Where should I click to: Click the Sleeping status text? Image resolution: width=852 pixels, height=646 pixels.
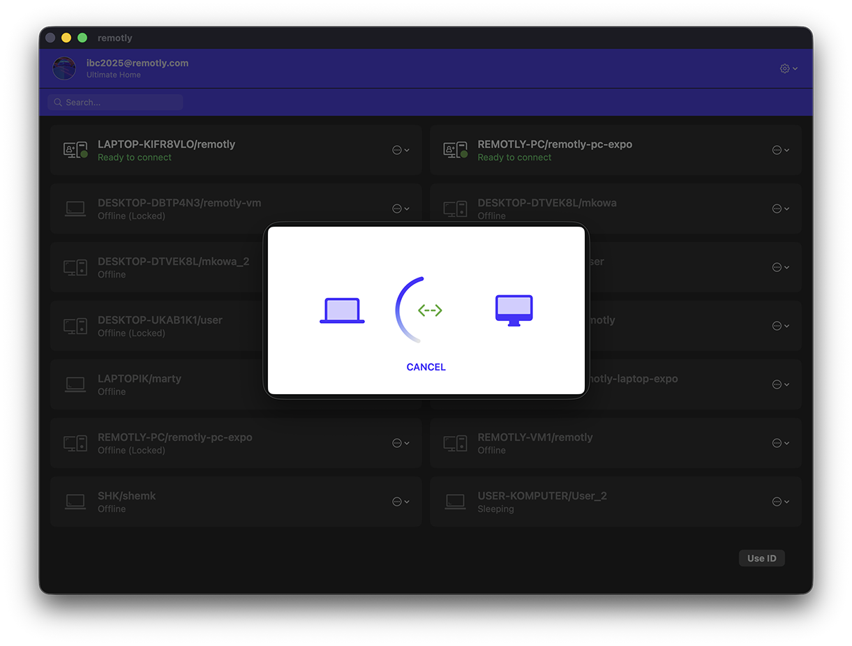[495, 509]
